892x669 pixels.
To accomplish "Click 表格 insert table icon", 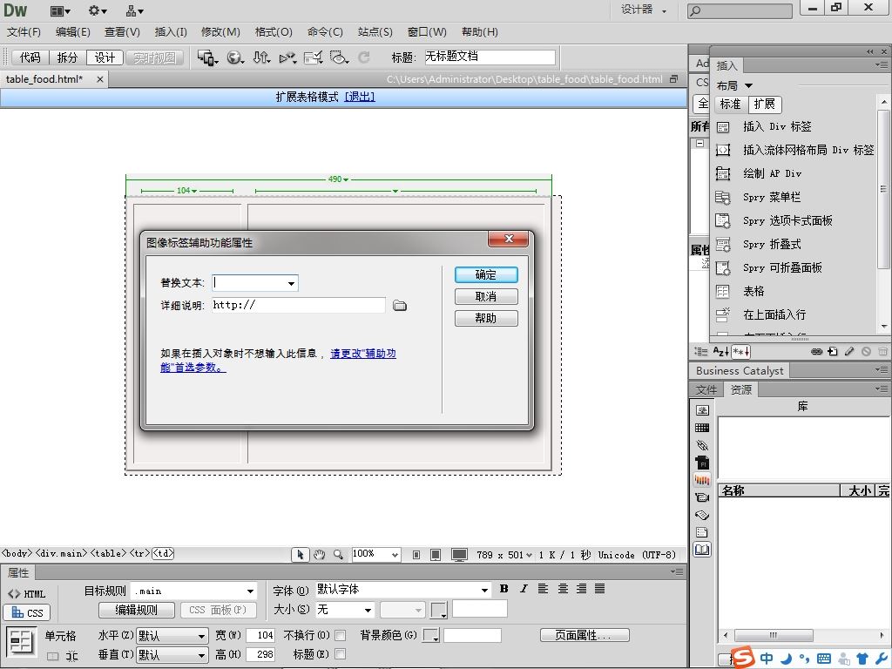I will [722, 291].
